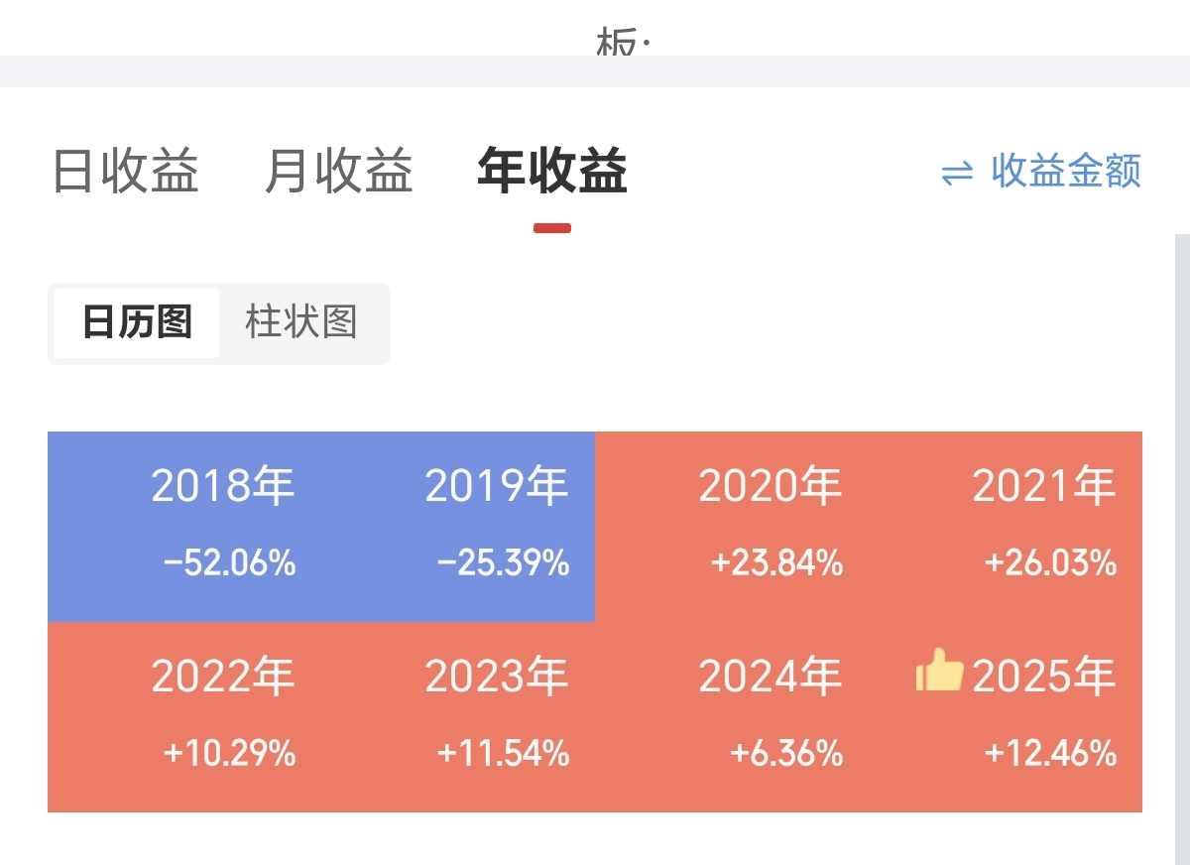Toggle view to 柱状图

[x=301, y=323]
